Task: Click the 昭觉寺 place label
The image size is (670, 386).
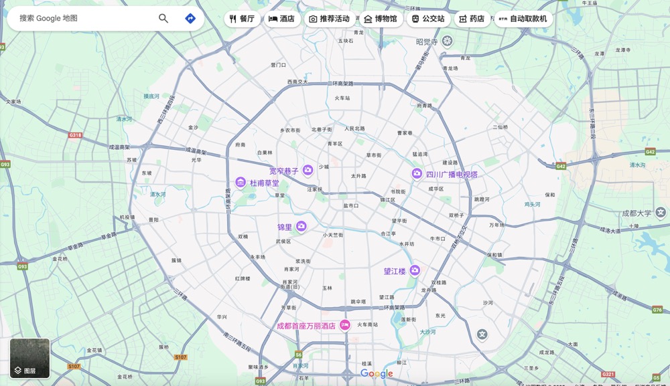Action: point(427,41)
